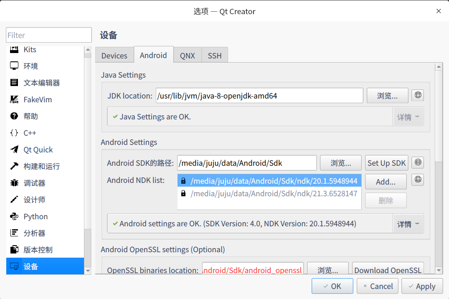Viewport: 449px width, 299px height.
Task: Open the 文本编辑器 icon in sidebar
Action: (14, 83)
